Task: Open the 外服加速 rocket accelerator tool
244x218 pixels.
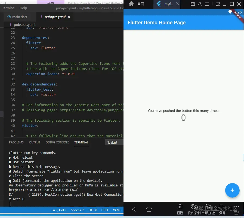Action: (208, 209)
